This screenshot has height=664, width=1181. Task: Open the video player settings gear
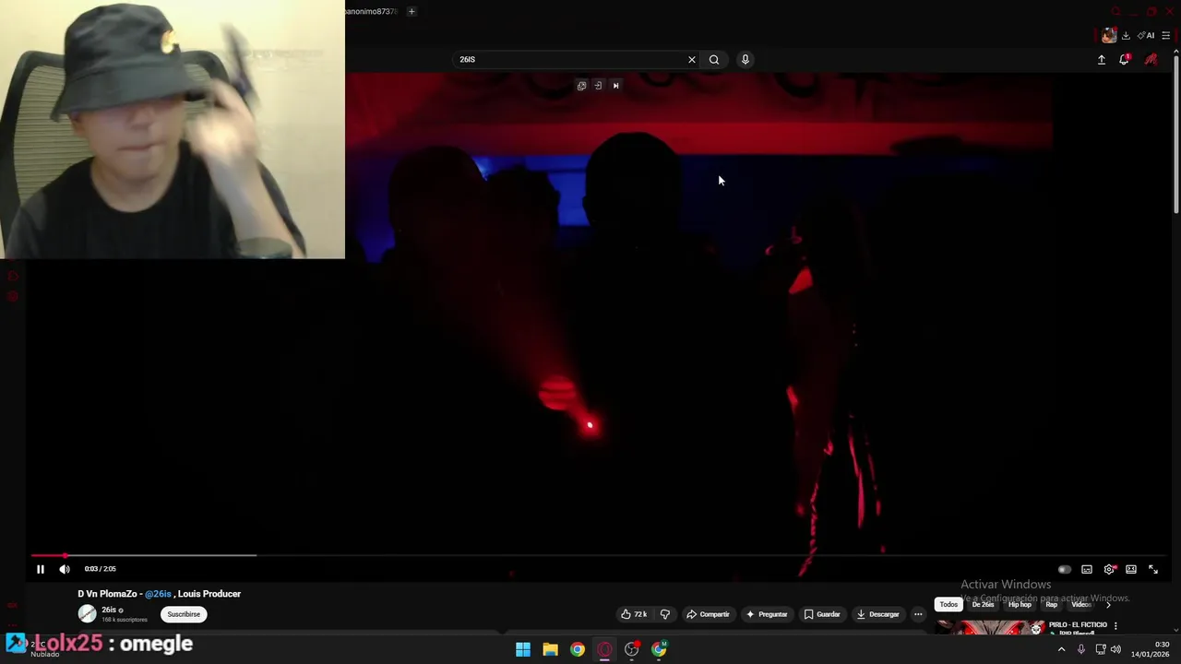pyautogui.click(x=1110, y=569)
